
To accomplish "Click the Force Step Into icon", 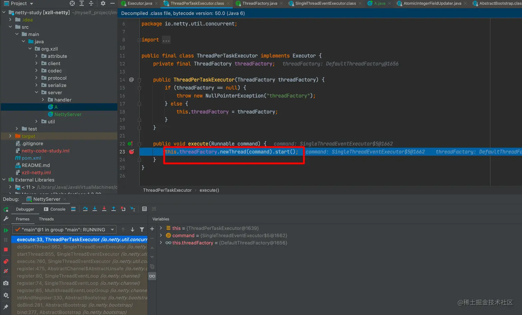I will pyautogui.click(x=104, y=209).
